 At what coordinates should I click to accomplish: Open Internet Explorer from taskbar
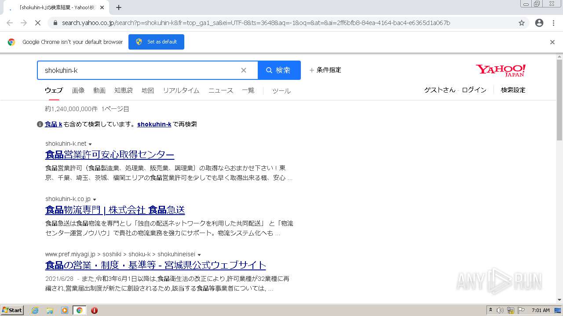coord(35,310)
